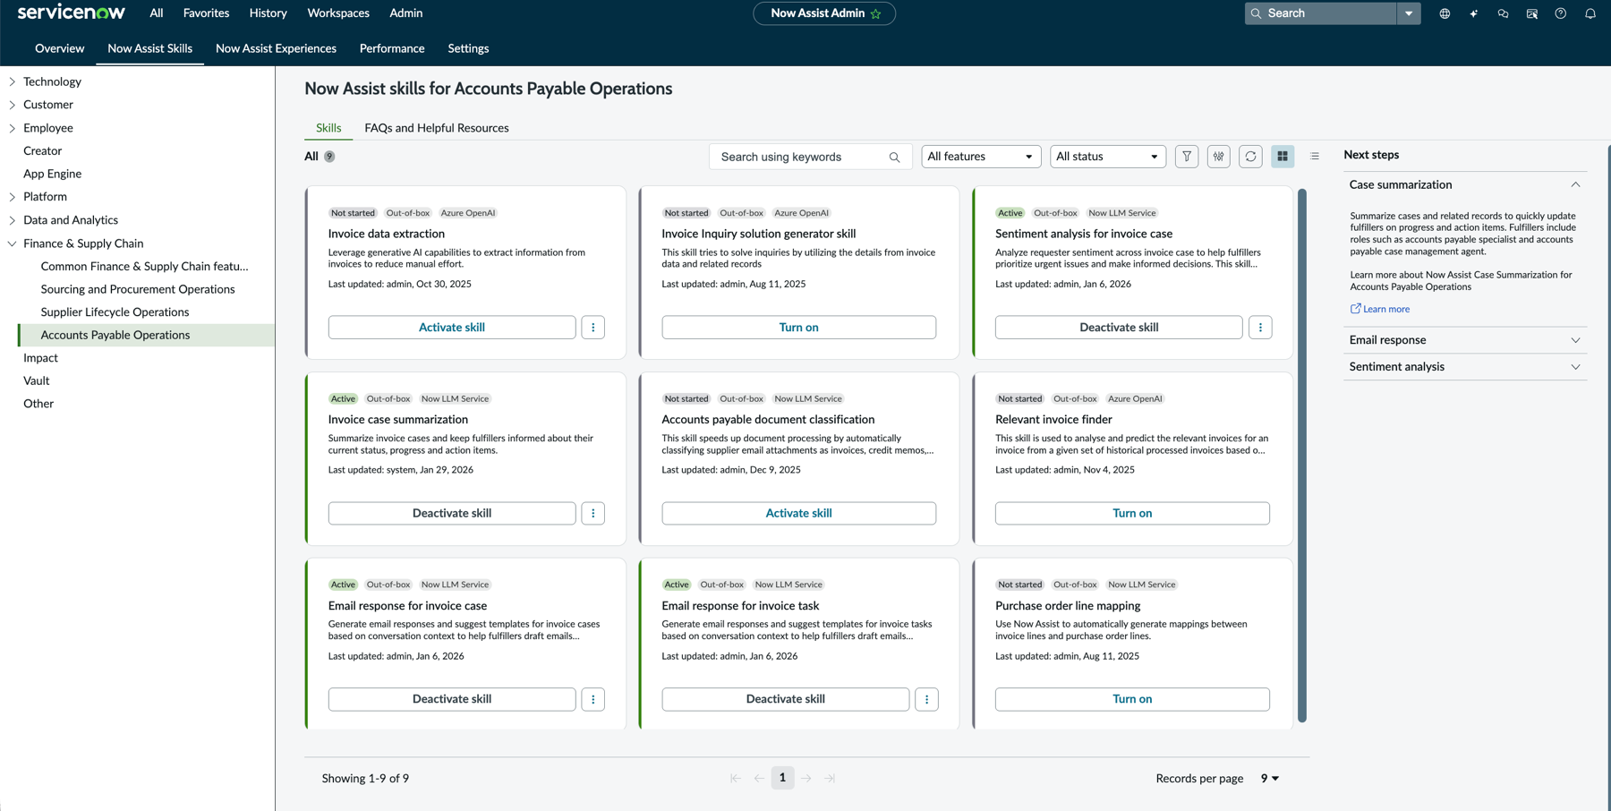Go to the previous page of skills

(x=759, y=779)
